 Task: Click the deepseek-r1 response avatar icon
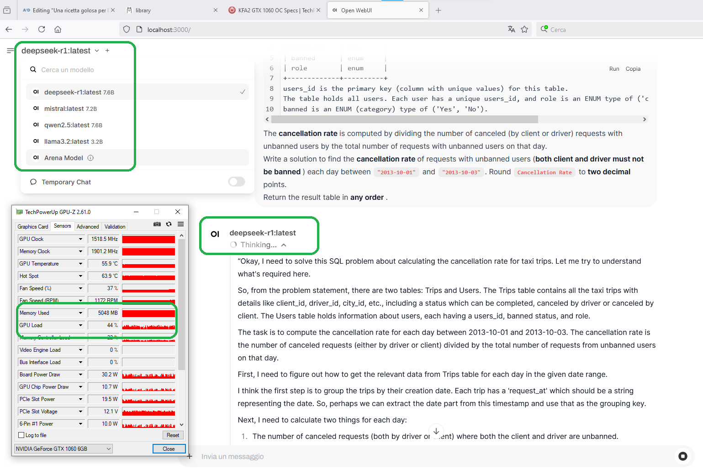click(x=215, y=234)
